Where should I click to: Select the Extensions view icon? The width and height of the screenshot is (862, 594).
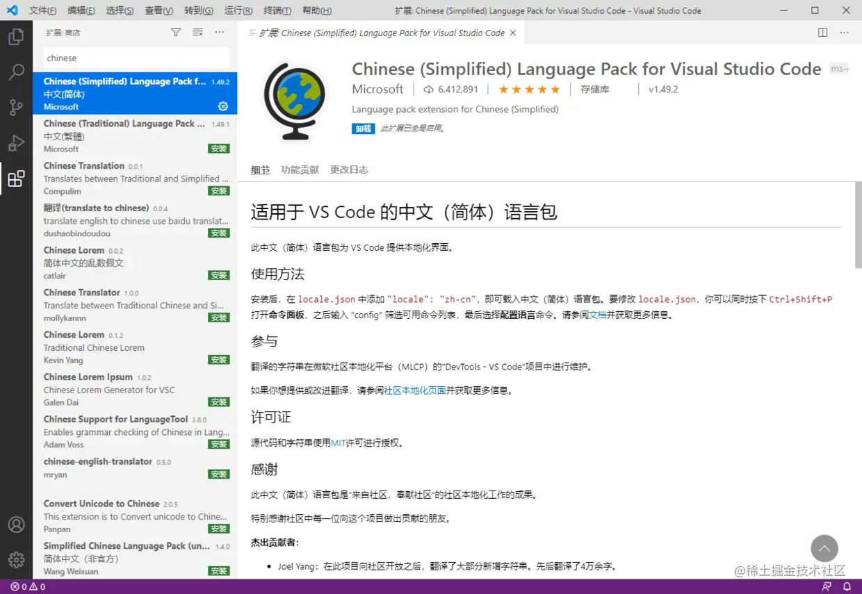[x=16, y=179]
